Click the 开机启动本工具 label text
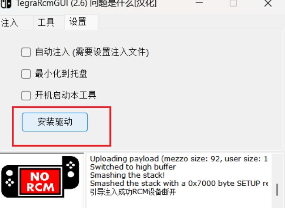 (x=66, y=96)
